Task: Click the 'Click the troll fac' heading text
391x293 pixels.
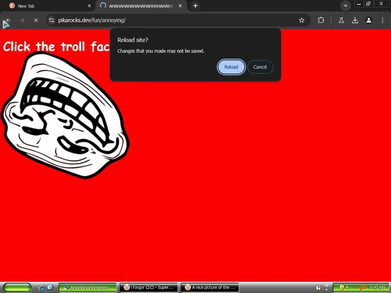Action: (x=57, y=47)
